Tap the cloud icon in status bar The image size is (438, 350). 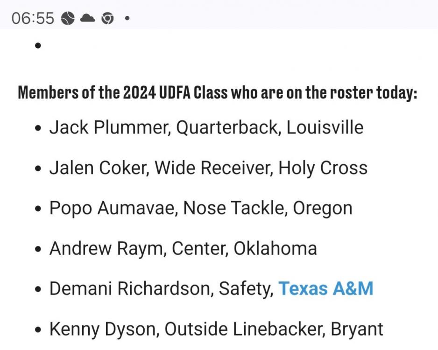(88, 18)
